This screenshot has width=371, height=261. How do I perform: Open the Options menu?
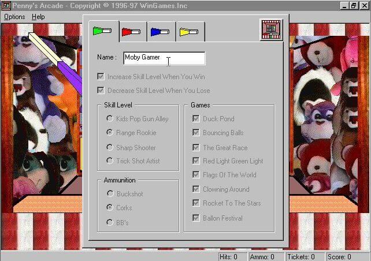[x=14, y=17]
